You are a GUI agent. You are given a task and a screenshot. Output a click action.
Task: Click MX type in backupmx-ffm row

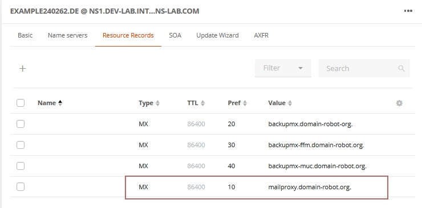click(144, 145)
